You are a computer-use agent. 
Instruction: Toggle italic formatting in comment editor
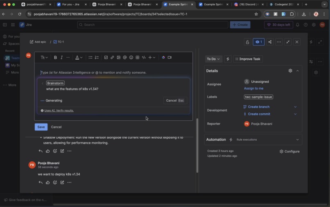pos(62,57)
